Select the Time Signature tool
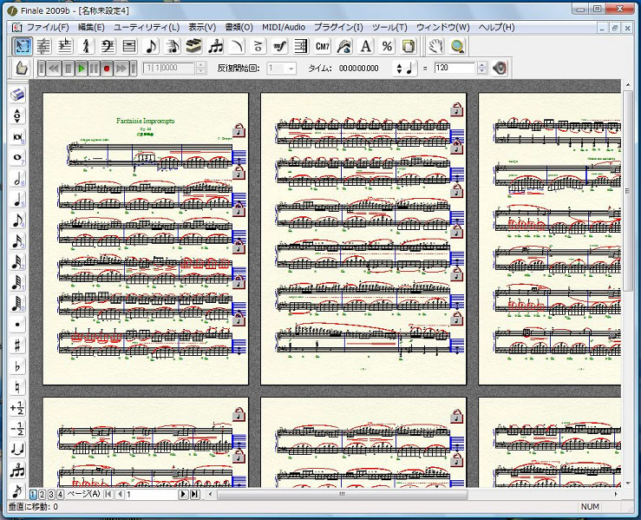641x520 pixels. pyautogui.click(x=86, y=46)
